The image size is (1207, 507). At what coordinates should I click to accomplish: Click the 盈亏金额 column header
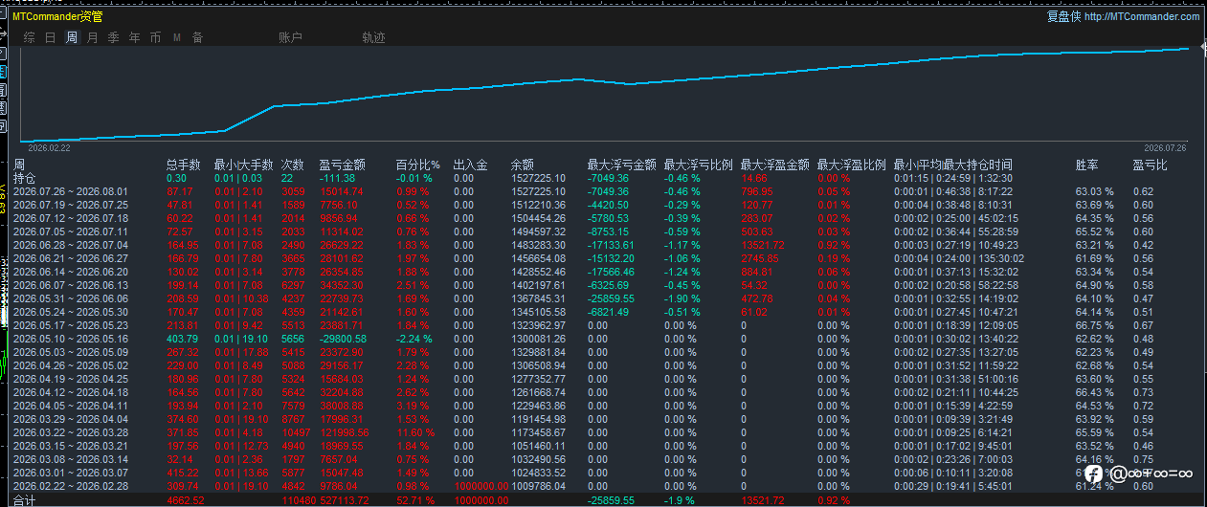(x=343, y=165)
